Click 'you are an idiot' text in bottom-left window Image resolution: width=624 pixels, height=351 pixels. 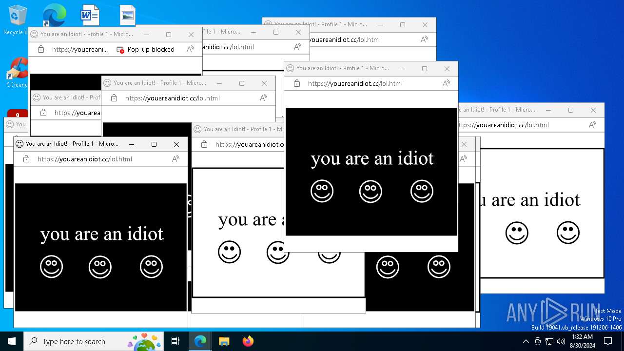coord(102,234)
